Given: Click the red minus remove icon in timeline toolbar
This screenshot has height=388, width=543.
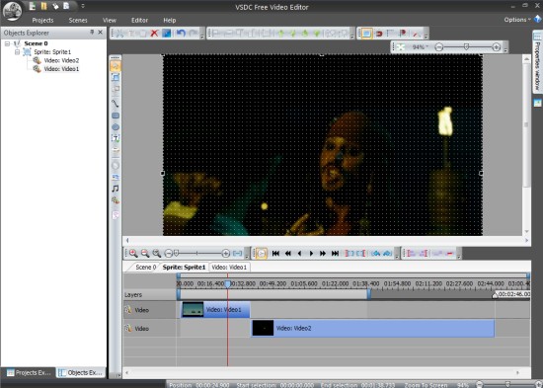Looking at the screenshot, I should click(450, 254).
